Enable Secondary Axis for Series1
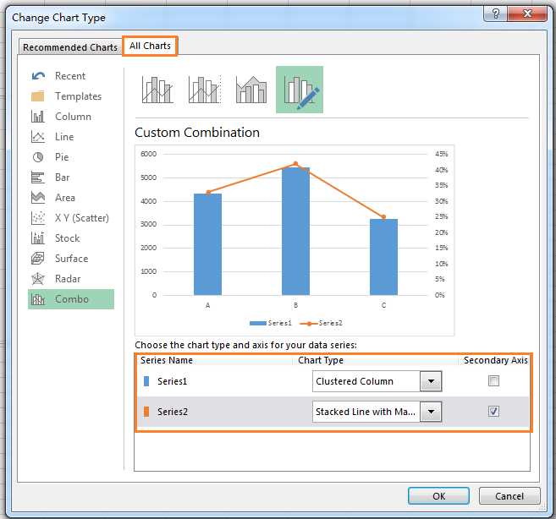556x519 pixels. coord(493,381)
